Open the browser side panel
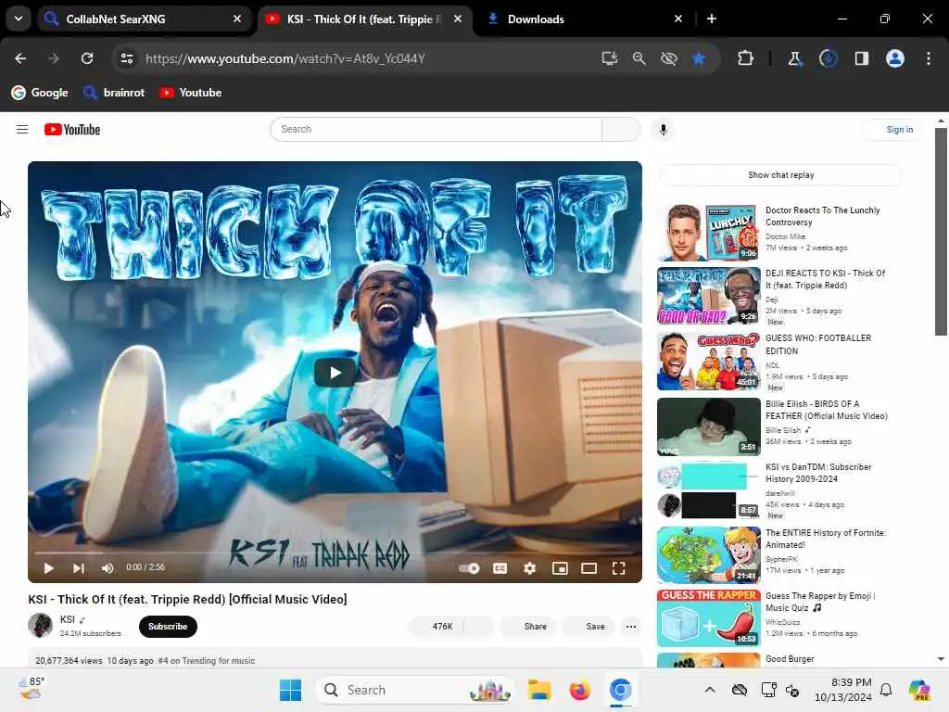 862,58
